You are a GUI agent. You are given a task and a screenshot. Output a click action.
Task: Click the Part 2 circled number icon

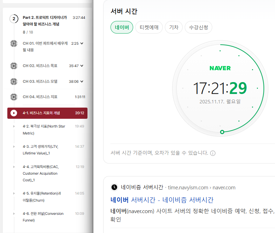(14, 19)
